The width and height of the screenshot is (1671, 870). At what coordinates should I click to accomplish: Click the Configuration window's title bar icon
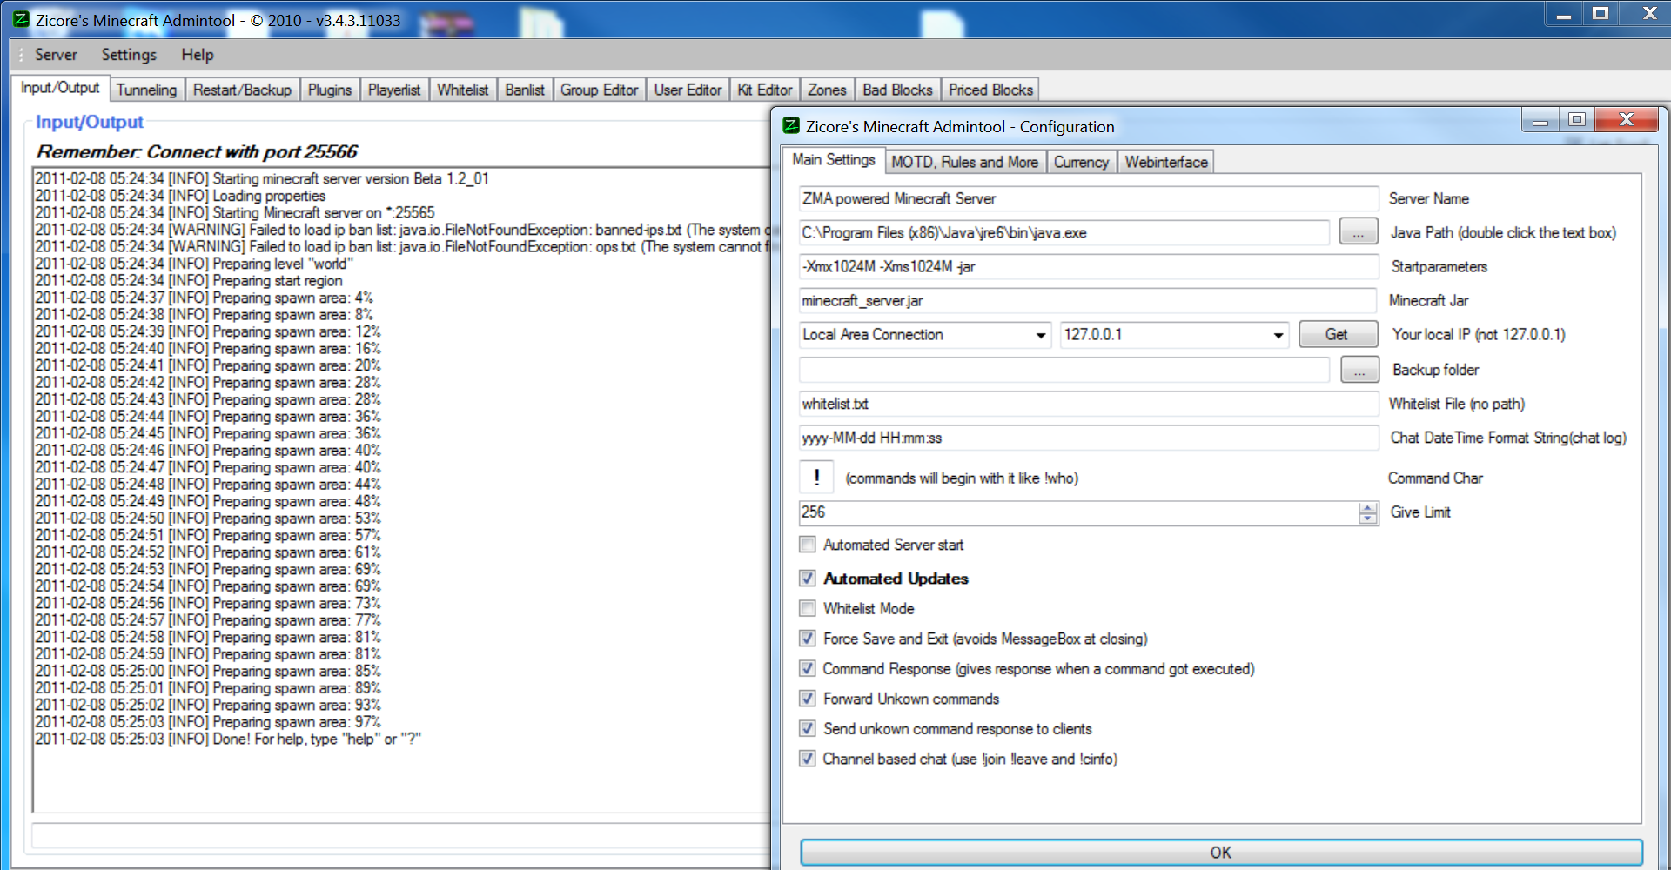click(791, 125)
